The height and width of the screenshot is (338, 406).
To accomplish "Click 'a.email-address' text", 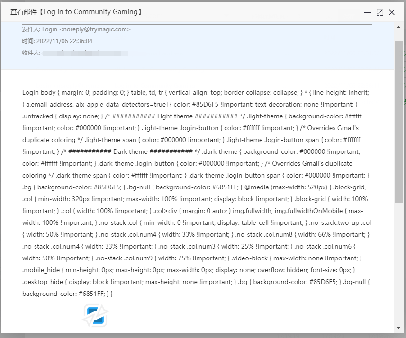I will click(x=50, y=105).
